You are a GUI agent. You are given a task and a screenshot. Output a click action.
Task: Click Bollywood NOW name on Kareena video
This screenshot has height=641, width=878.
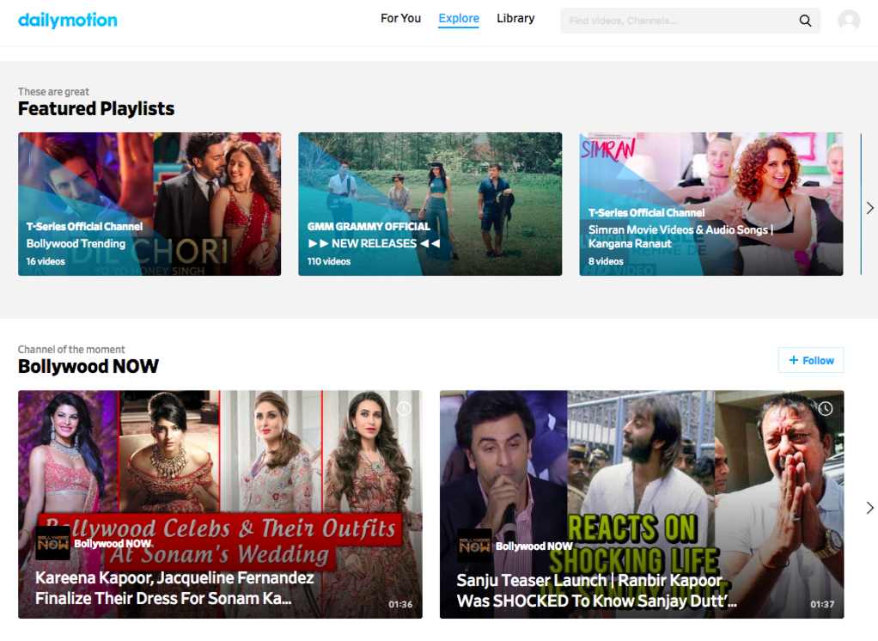113,544
